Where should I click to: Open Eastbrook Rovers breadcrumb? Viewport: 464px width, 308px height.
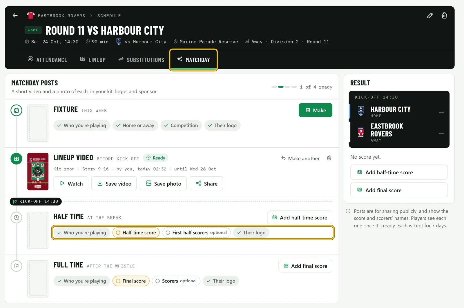tap(61, 16)
